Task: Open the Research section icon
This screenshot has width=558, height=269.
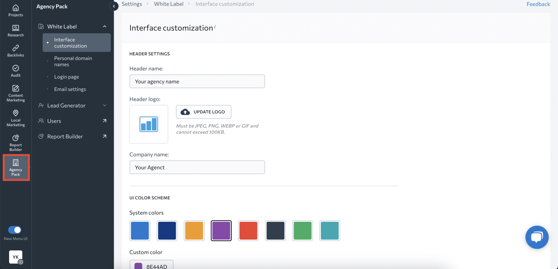Action: 16,30
